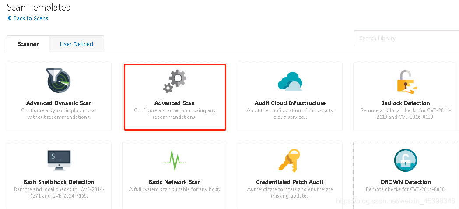Open the Advanced Scan template title
Screen dimensions: 459x209
click(175, 103)
